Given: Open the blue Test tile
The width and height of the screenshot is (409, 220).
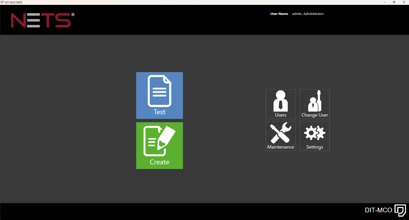Looking at the screenshot, I should pyautogui.click(x=159, y=95).
